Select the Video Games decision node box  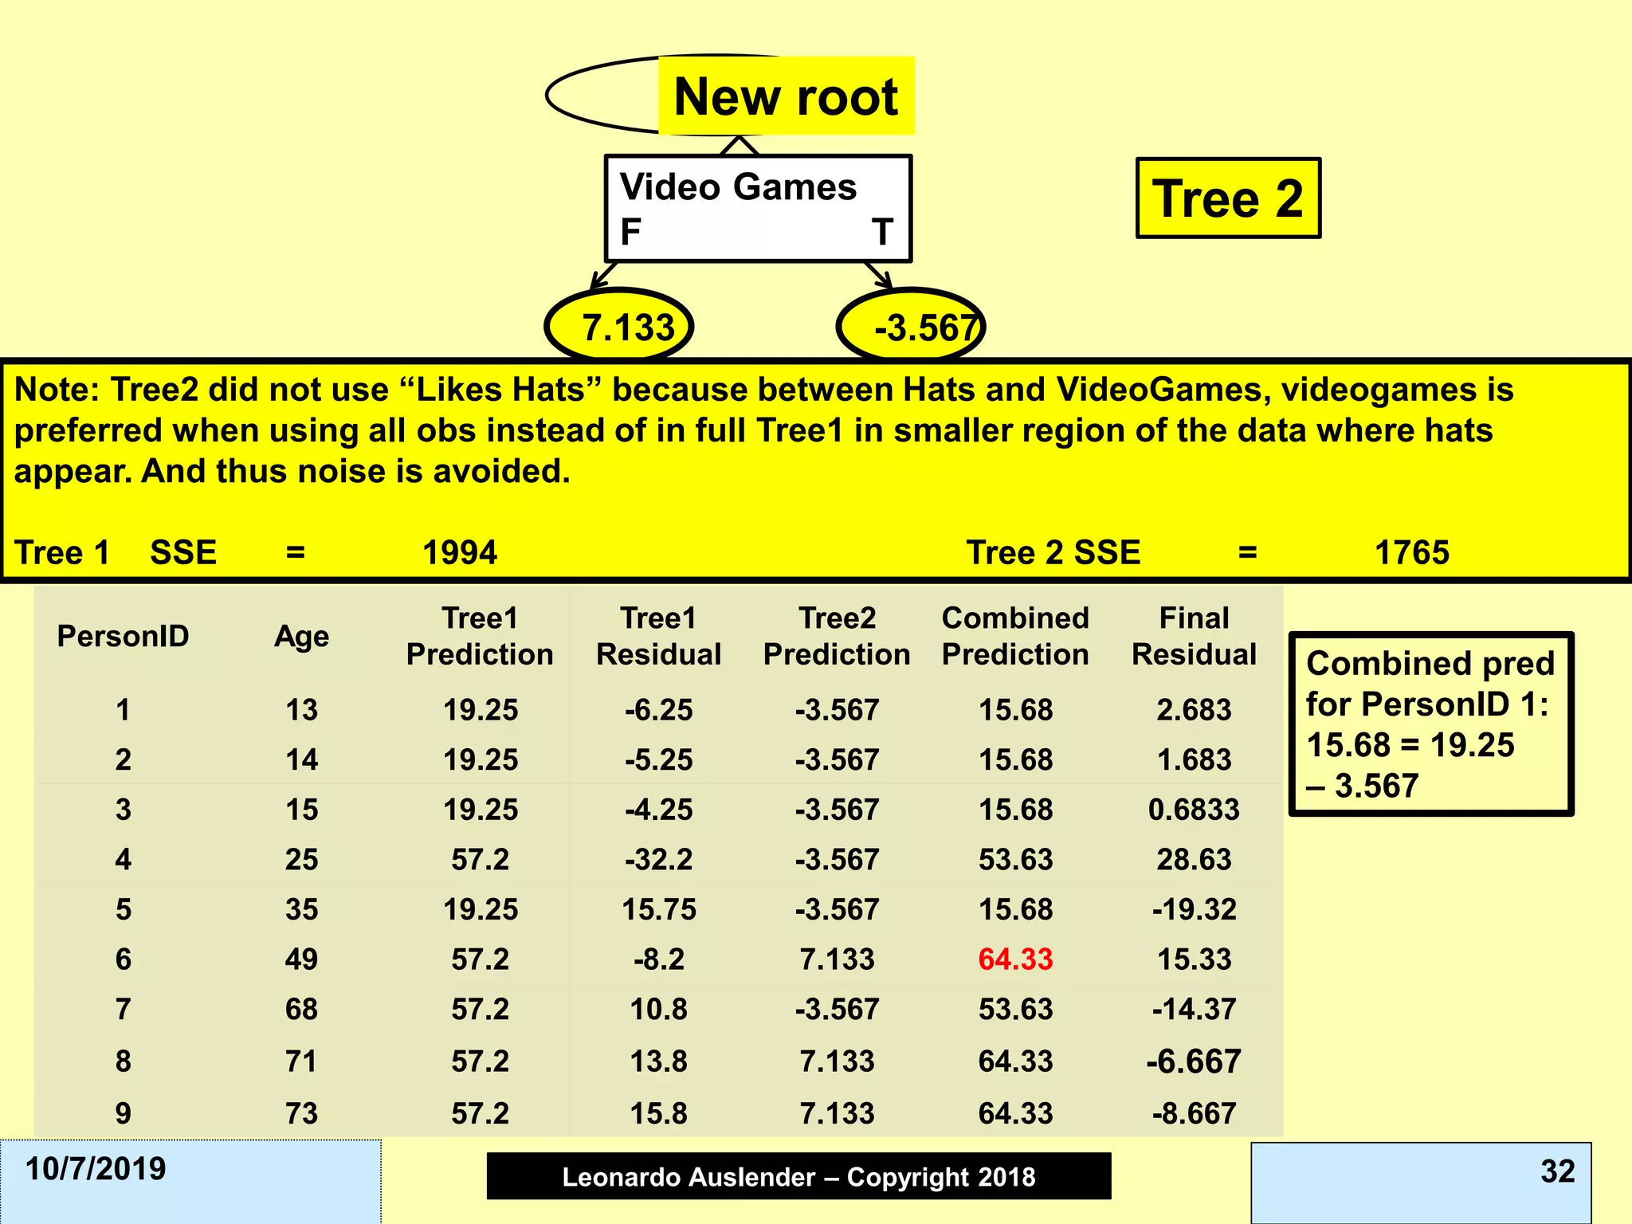click(758, 209)
